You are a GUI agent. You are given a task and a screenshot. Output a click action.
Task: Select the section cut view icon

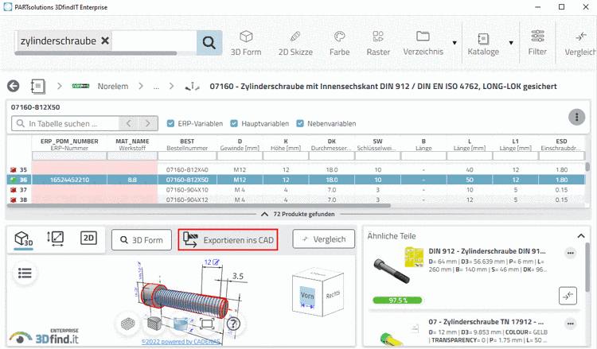pos(181,324)
